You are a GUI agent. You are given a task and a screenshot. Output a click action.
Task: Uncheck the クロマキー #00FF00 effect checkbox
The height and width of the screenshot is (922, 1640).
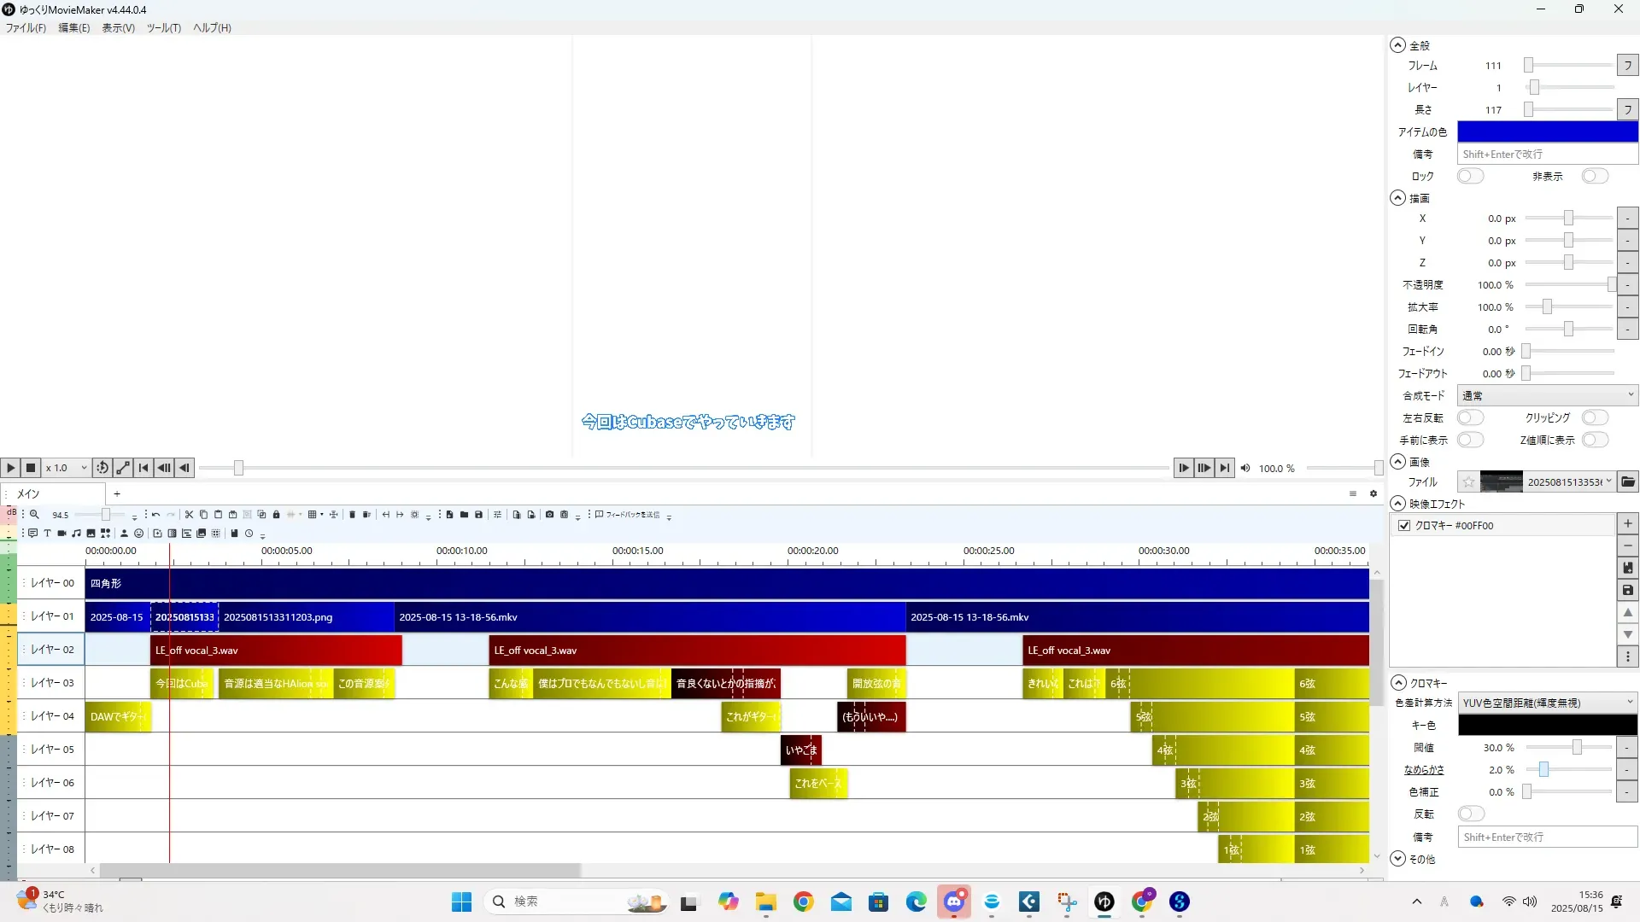click(x=1404, y=526)
